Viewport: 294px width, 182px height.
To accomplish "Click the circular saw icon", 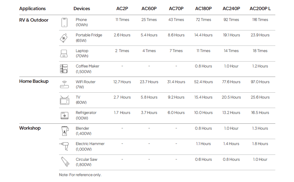I will (x=64, y=162).
